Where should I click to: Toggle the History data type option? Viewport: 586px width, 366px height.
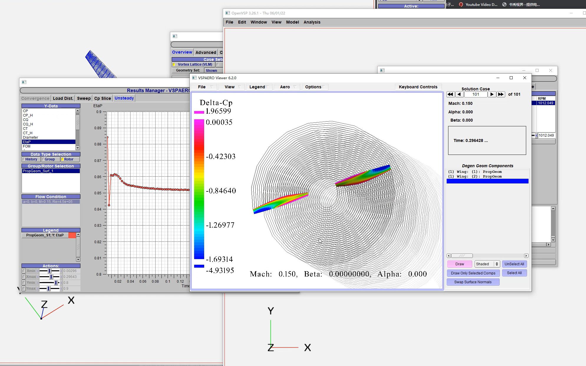(31, 159)
